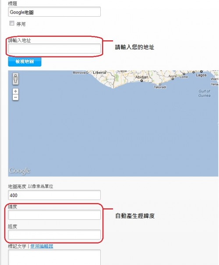This screenshot has height=265, width=219.
Task: Click the Gulf of Guinea label
Action: tap(204, 93)
